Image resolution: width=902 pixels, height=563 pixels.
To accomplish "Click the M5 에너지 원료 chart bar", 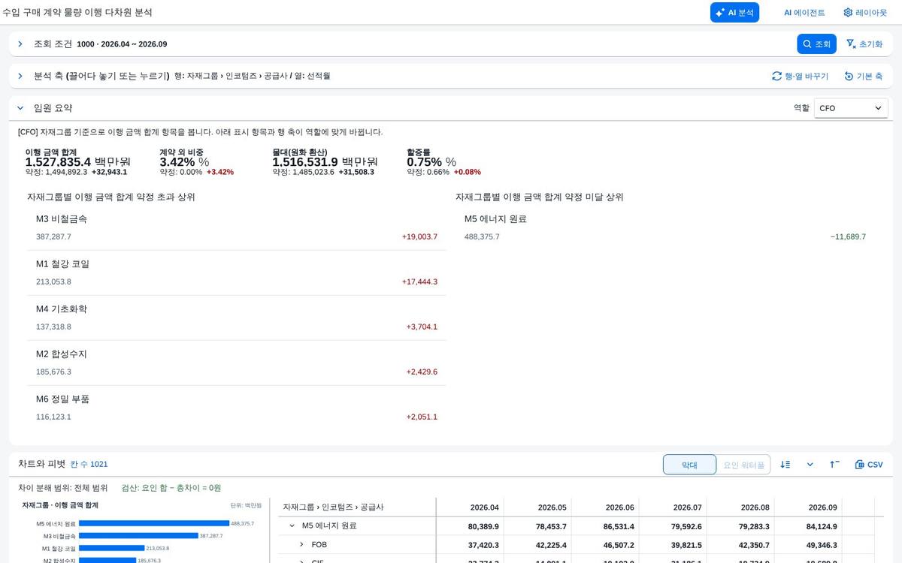I will pos(154,523).
